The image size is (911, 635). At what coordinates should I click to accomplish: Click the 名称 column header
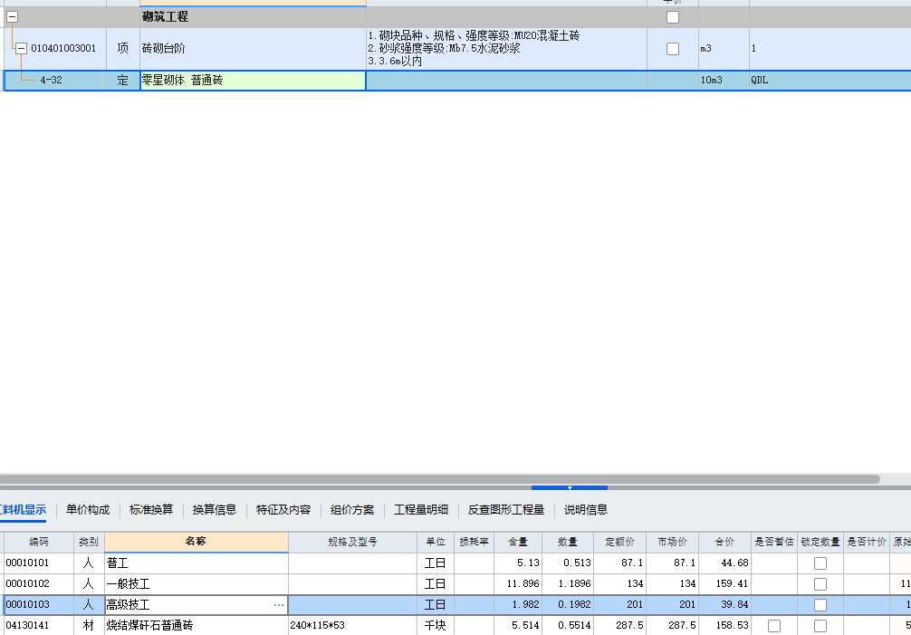tap(197, 542)
